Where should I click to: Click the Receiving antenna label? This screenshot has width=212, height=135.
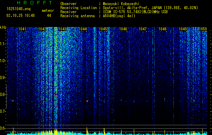point(78,16)
